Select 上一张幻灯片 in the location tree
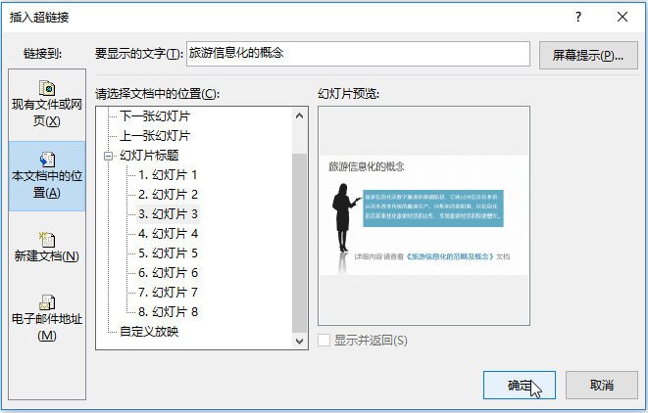The image size is (648, 413). (155, 136)
